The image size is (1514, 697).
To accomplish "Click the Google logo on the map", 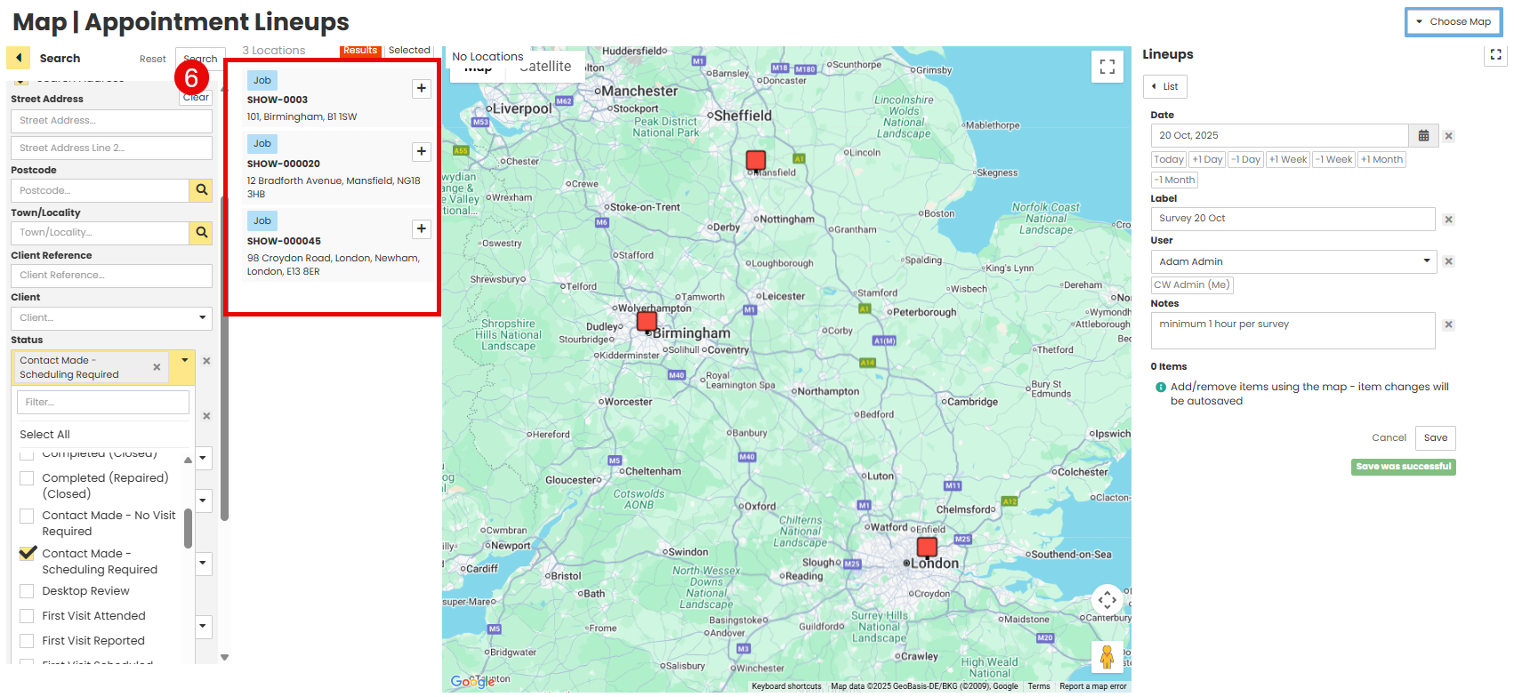I will [x=472, y=681].
